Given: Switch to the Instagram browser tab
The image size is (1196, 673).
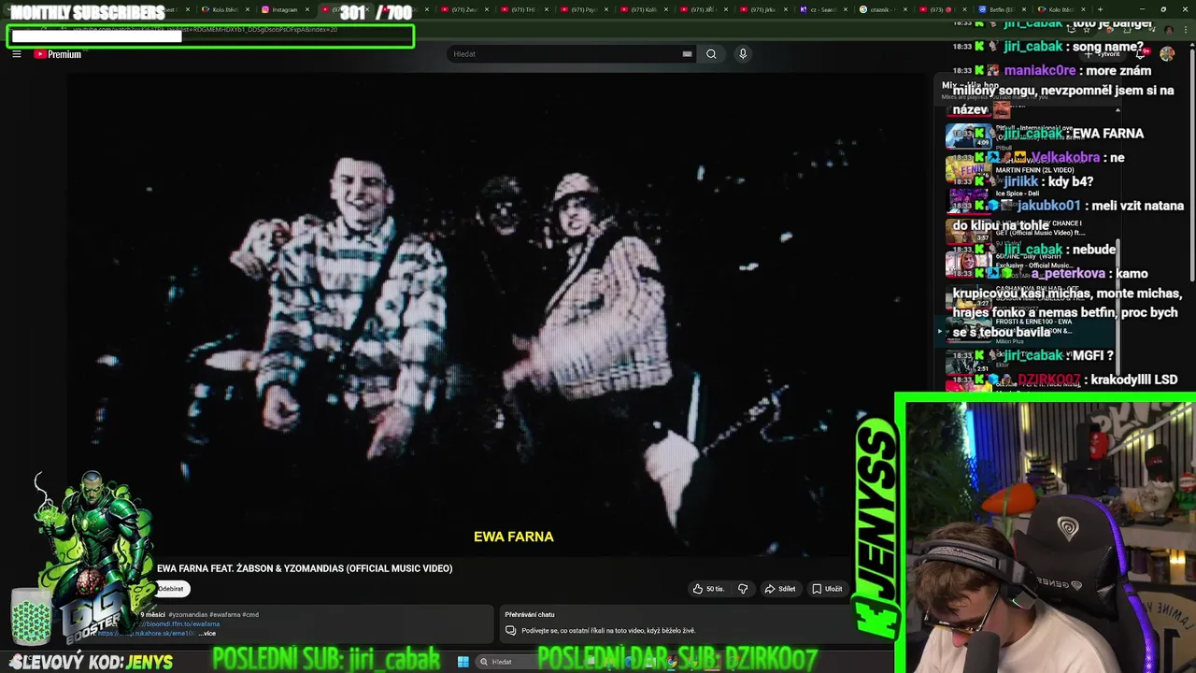Looking at the screenshot, I should [x=285, y=9].
